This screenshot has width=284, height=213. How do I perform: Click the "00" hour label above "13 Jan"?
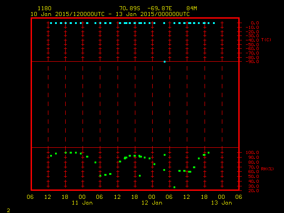(221, 197)
